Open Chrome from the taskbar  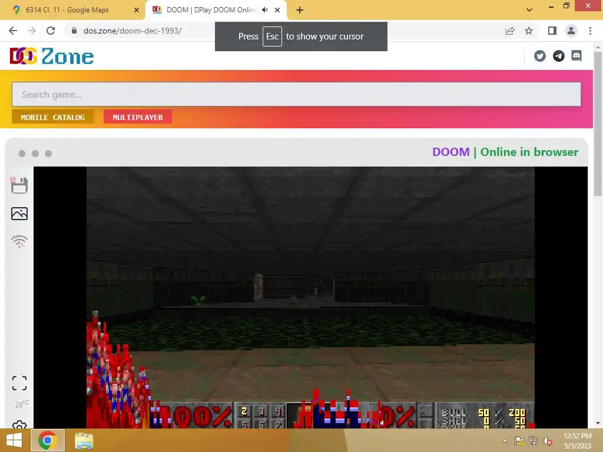[x=48, y=440]
